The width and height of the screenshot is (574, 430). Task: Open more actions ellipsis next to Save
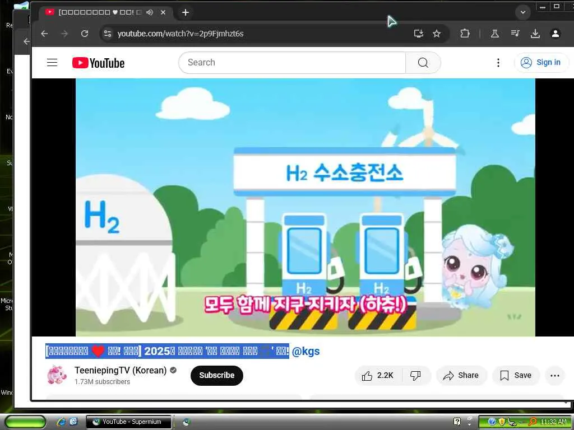(x=554, y=376)
